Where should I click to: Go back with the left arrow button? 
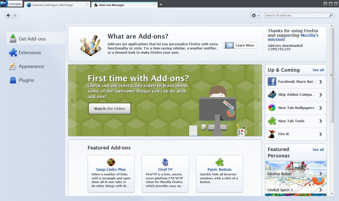[8, 15]
